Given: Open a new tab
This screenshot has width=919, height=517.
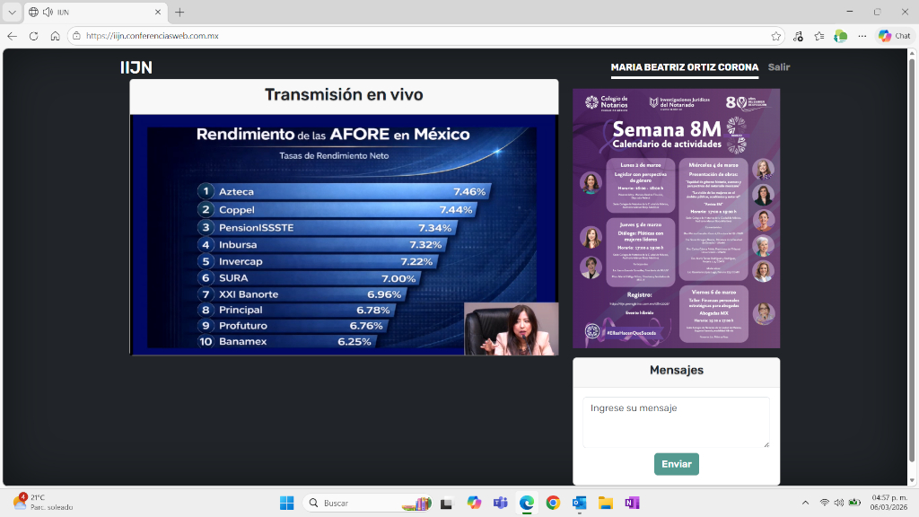Looking at the screenshot, I should 179,12.
